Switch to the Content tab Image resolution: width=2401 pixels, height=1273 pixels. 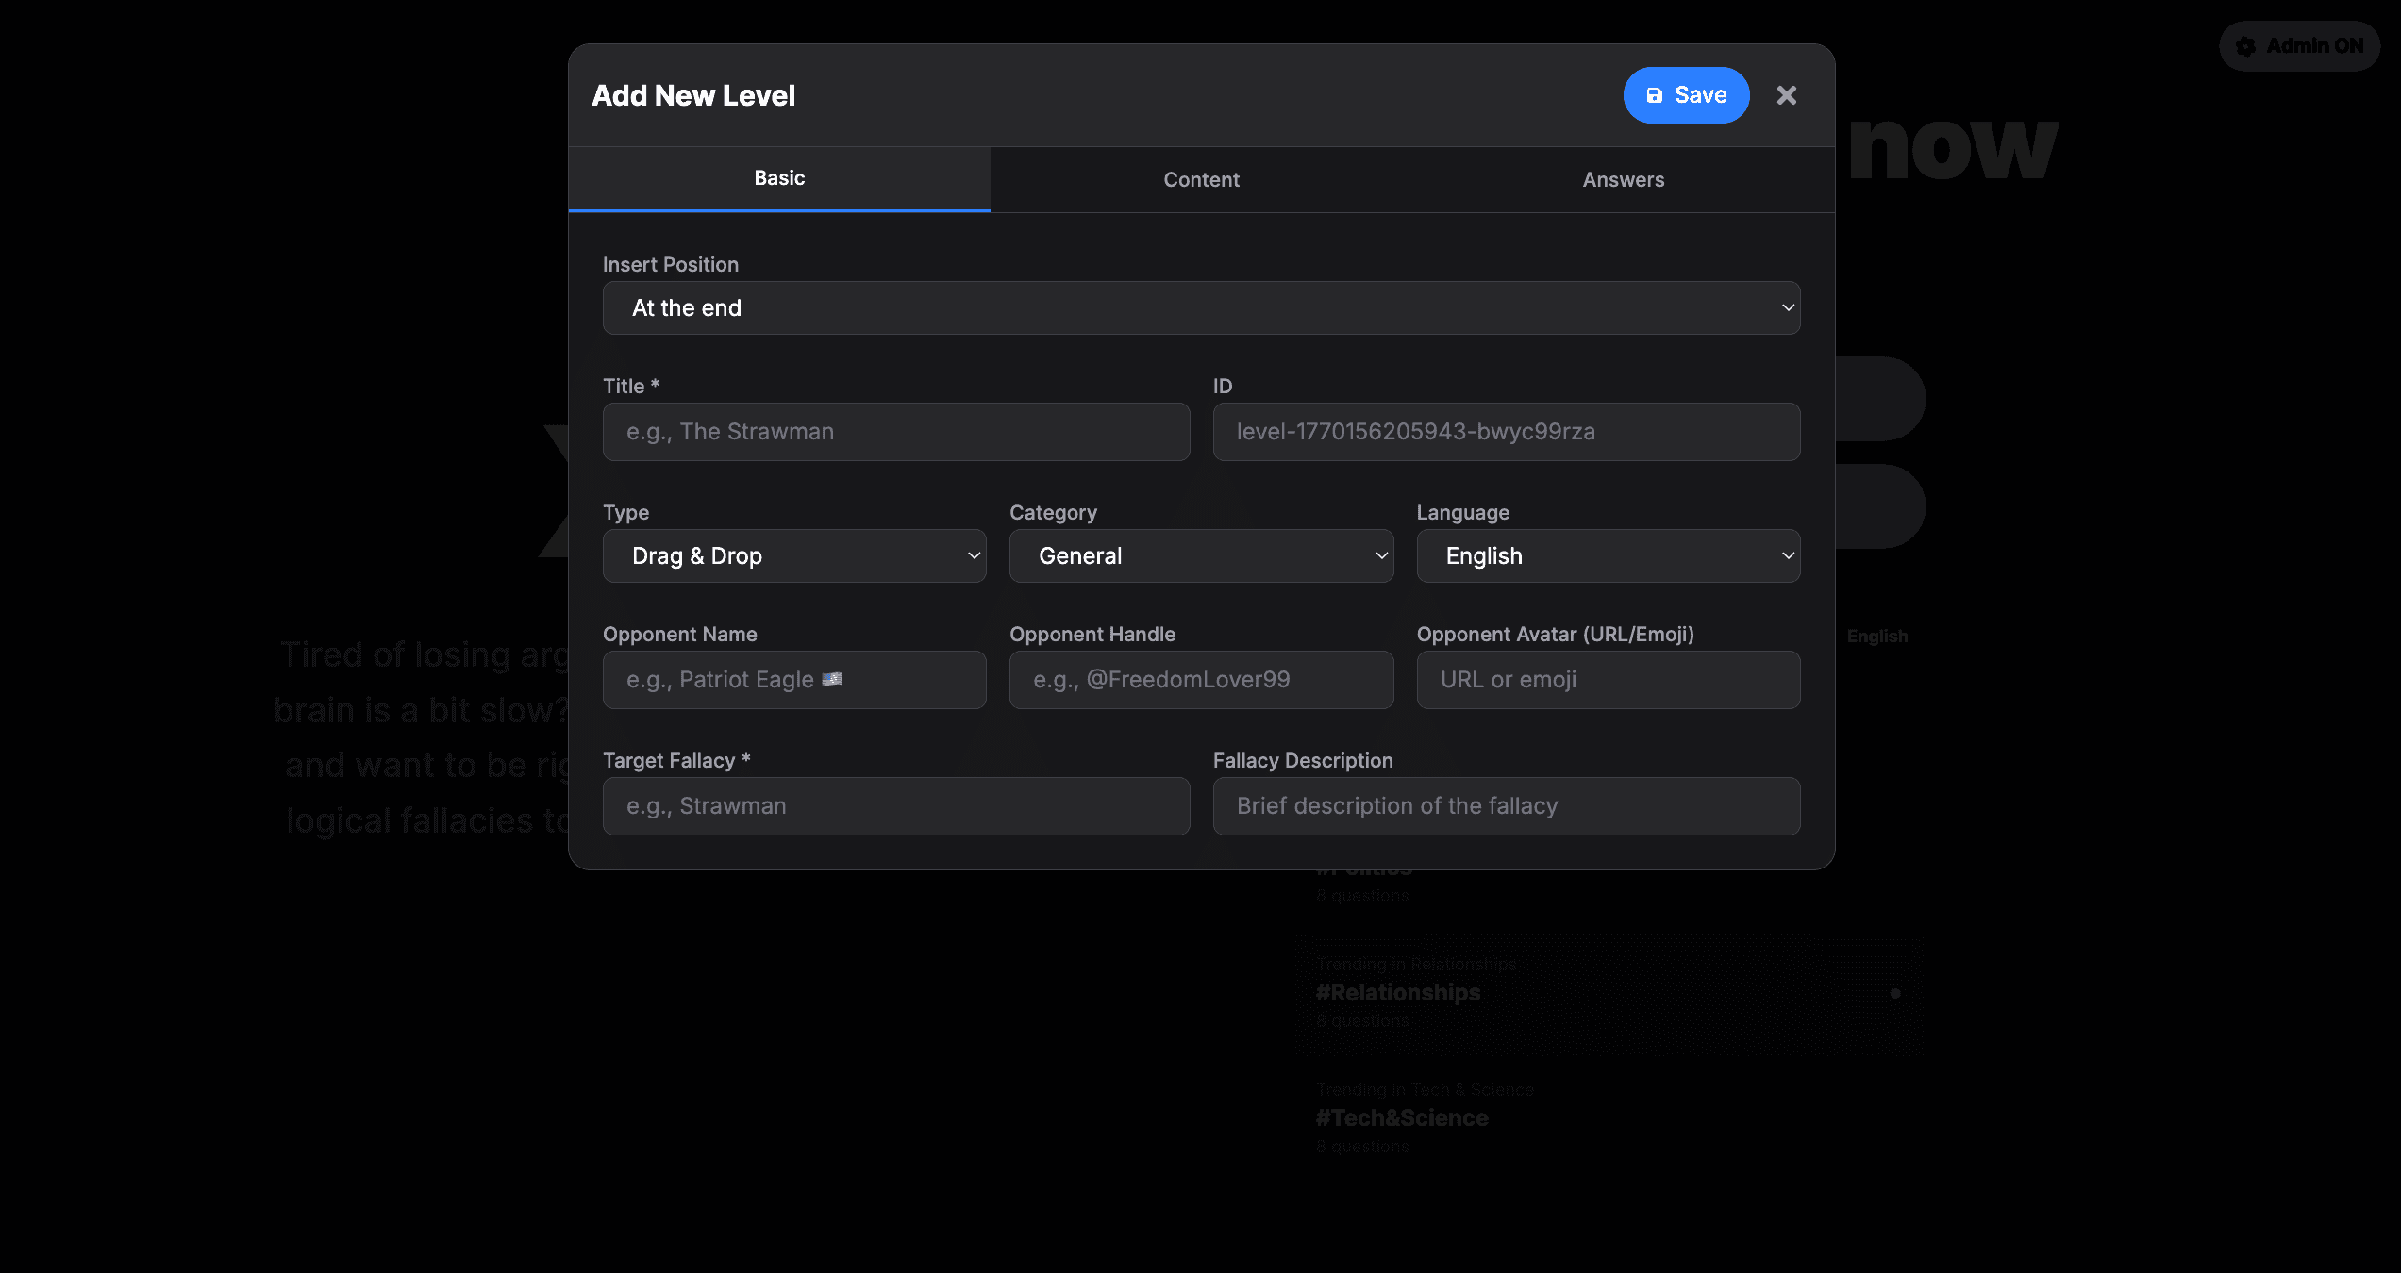pos(1201,179)
